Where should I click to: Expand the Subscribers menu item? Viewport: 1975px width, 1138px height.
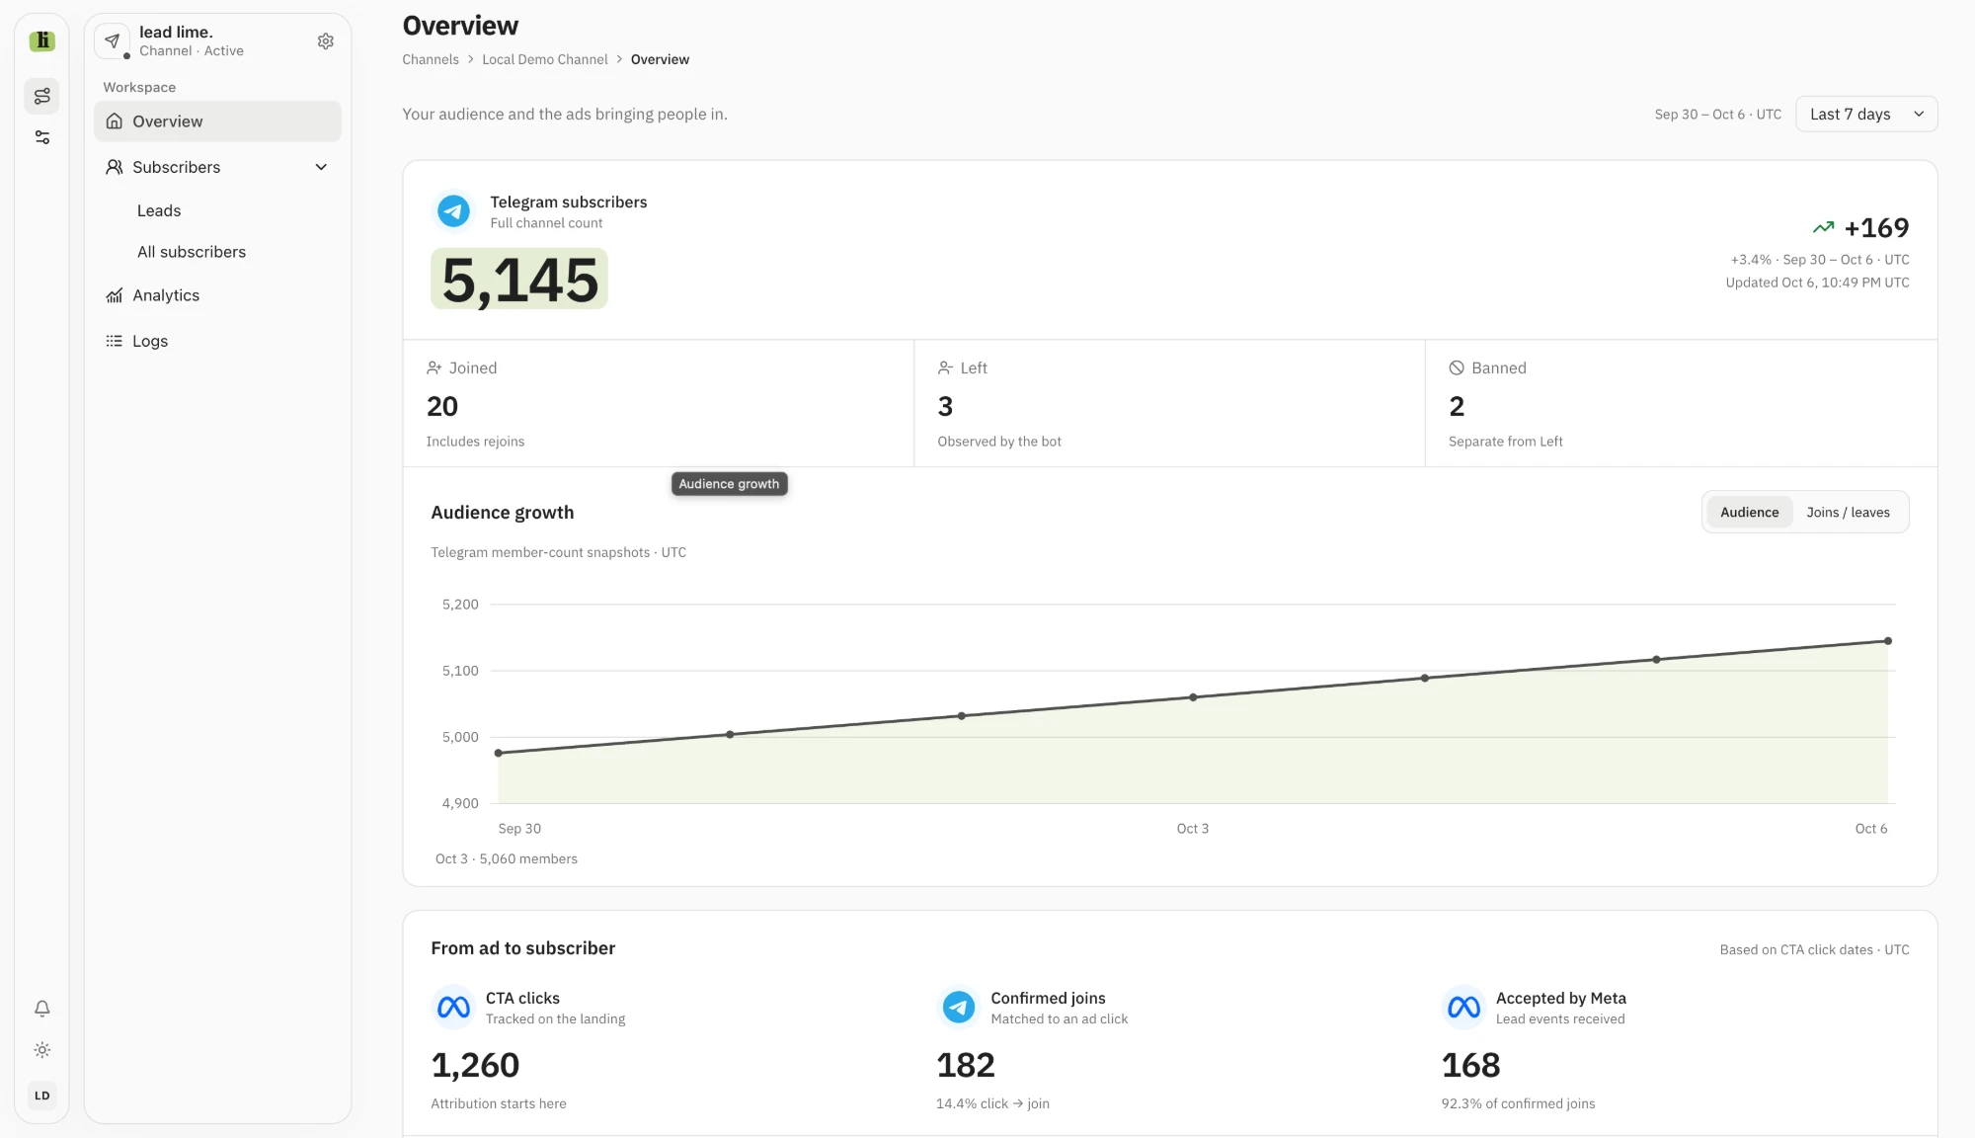click(x=217, y=168)
